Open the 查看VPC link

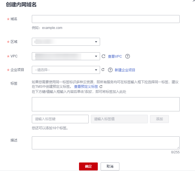click(115, 57)
